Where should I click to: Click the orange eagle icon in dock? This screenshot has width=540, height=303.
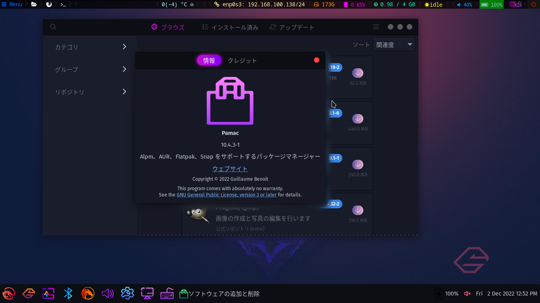(x=88, y=294)
